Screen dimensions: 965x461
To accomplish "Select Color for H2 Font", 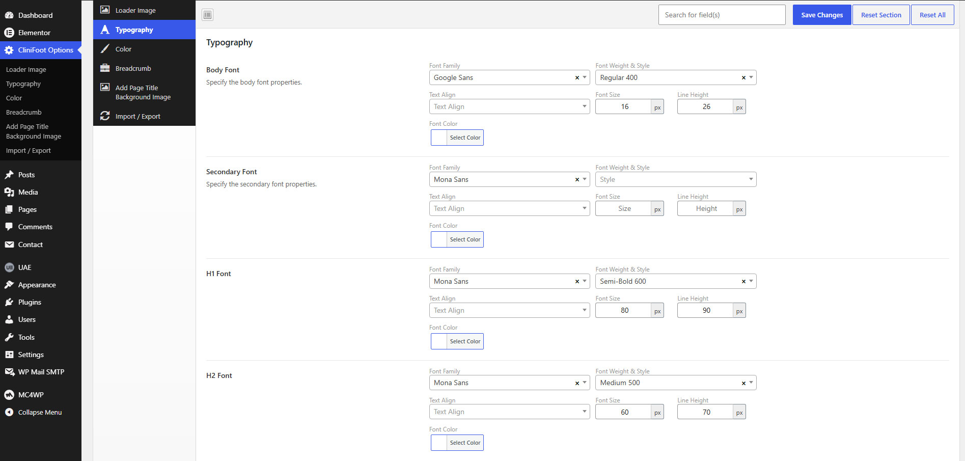I will pos(457,443).
